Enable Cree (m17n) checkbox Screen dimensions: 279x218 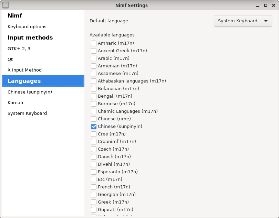pyautogui.click(x=94, y=134)
